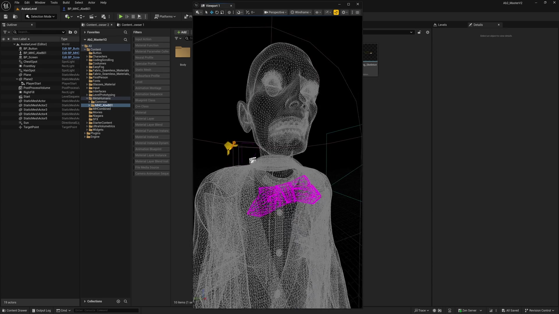Collapse the Plane2 item in Outliner
The width and height of the screenshot is (559, 314).
(x=17, y=79)
